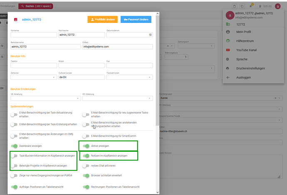Open the EK Abteilung dropdown

118,99
